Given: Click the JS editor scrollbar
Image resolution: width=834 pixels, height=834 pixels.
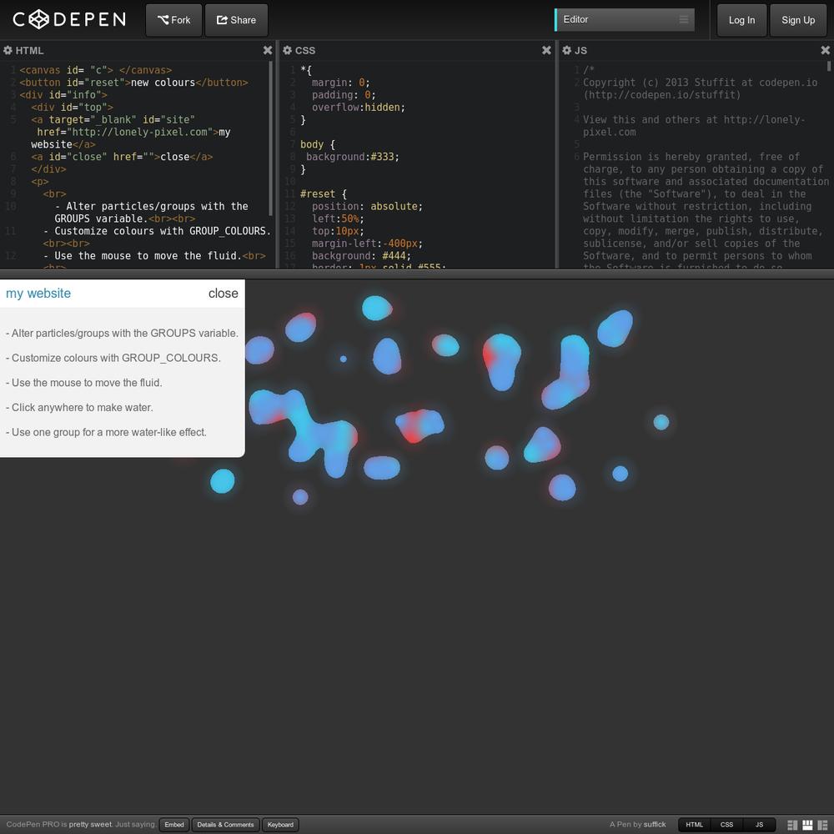Looking at the screenshot, I should click(829, 66).
